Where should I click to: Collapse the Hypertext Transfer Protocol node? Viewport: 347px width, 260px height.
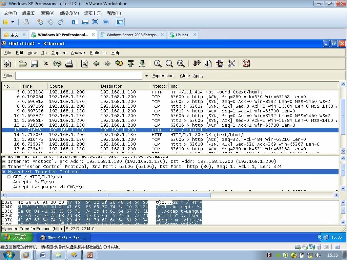click(4, 172)
